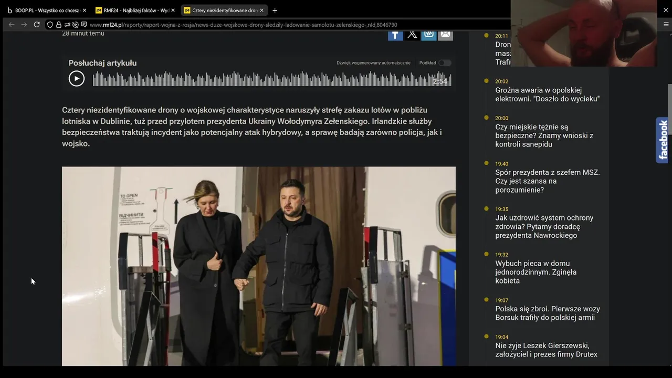Open news Czy miejskie tężnie są bezpieczne
Image resolution: width=672 pixels, height=378 pixels.
pos(544,135)
